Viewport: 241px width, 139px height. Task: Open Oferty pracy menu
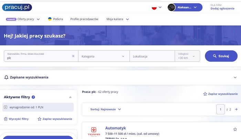(26, 19)
